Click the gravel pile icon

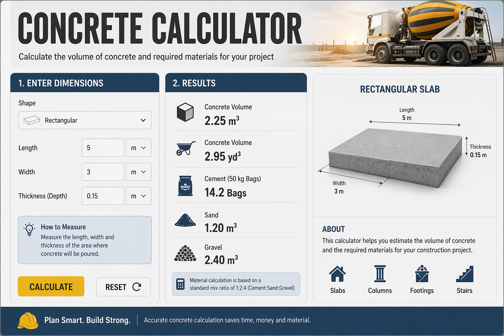coord(185,253)
